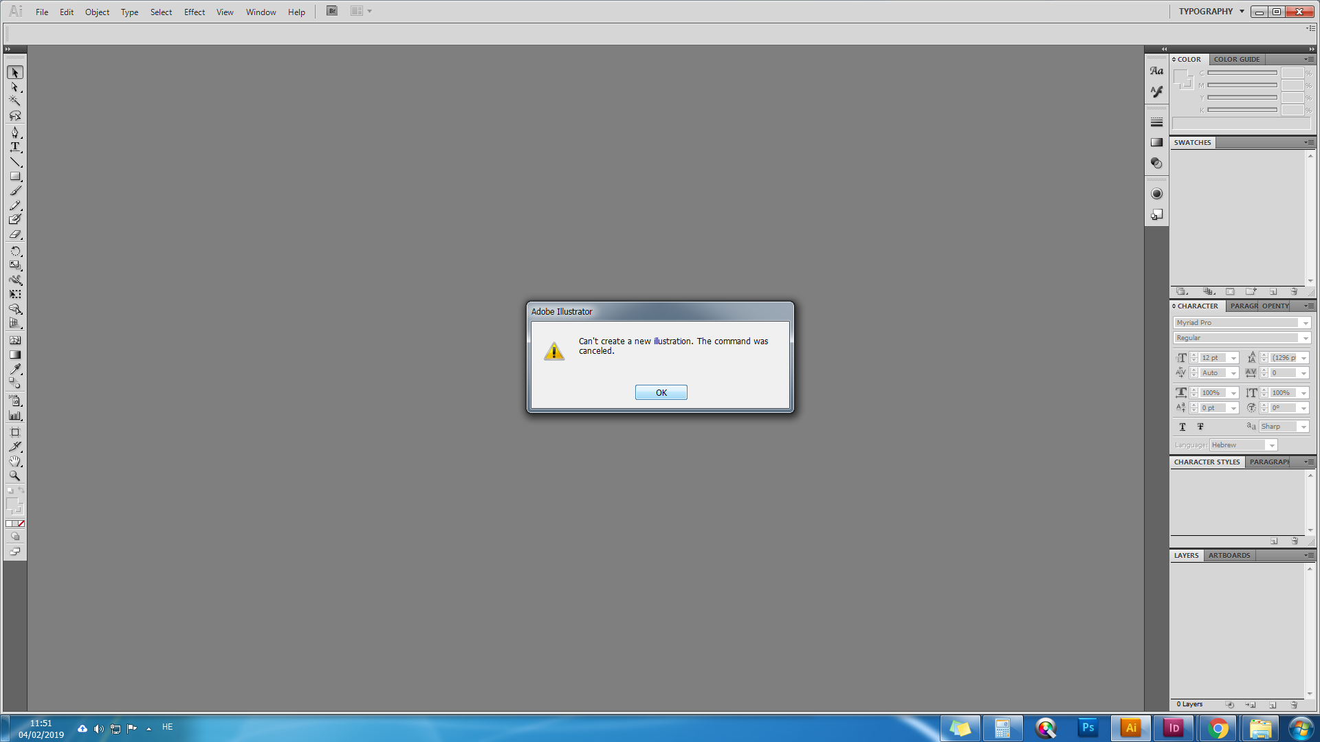Toggle Underline in Character panel
Screen dimensions: 1320x742
point(1182,427)
